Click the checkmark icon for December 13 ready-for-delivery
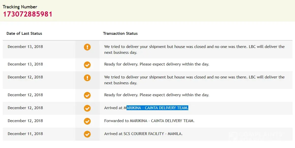This screenshot has width=295, height=148. point(87,65)
